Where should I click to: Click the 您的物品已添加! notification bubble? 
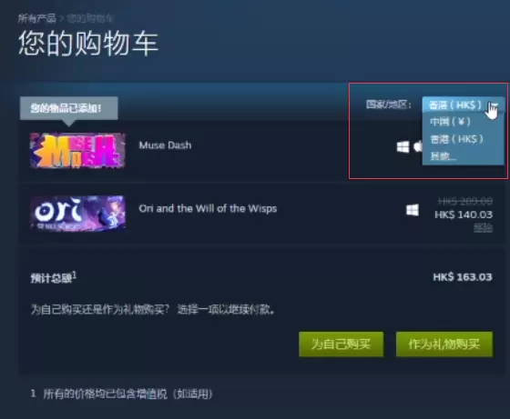68,108
